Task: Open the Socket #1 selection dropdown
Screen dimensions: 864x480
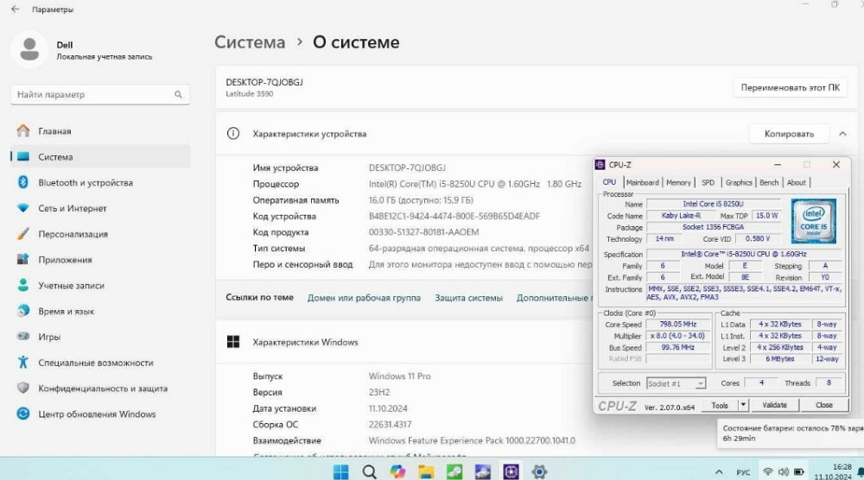Action: click(x=700, y=383)
